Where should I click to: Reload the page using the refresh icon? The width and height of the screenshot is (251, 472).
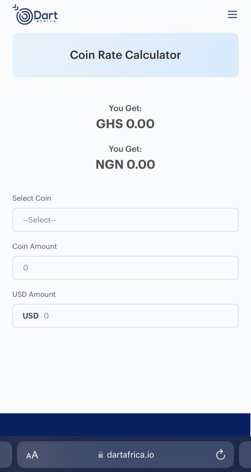coord(221,454)
